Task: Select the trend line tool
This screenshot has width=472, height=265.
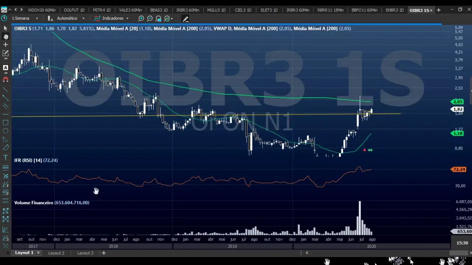Action: (x=6, y=89)
